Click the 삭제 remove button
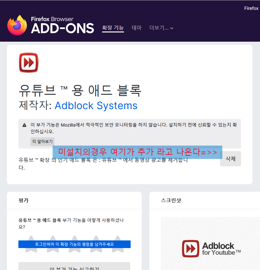This screenshot has width=260, height=270. tap(231, 159)
